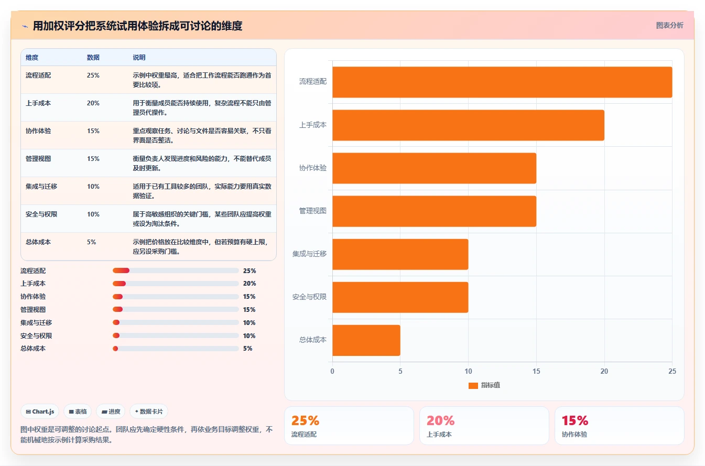The image size is (705, 466).
Task: Click the 总体成本 progress bar
Action: tap(176, 349)
